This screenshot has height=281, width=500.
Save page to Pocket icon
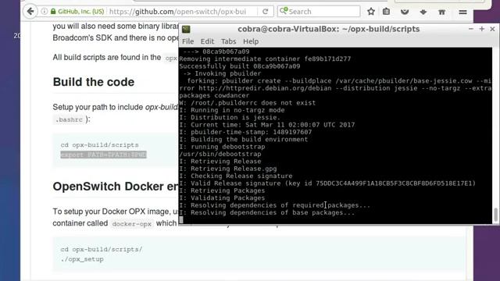pos(405,12)
